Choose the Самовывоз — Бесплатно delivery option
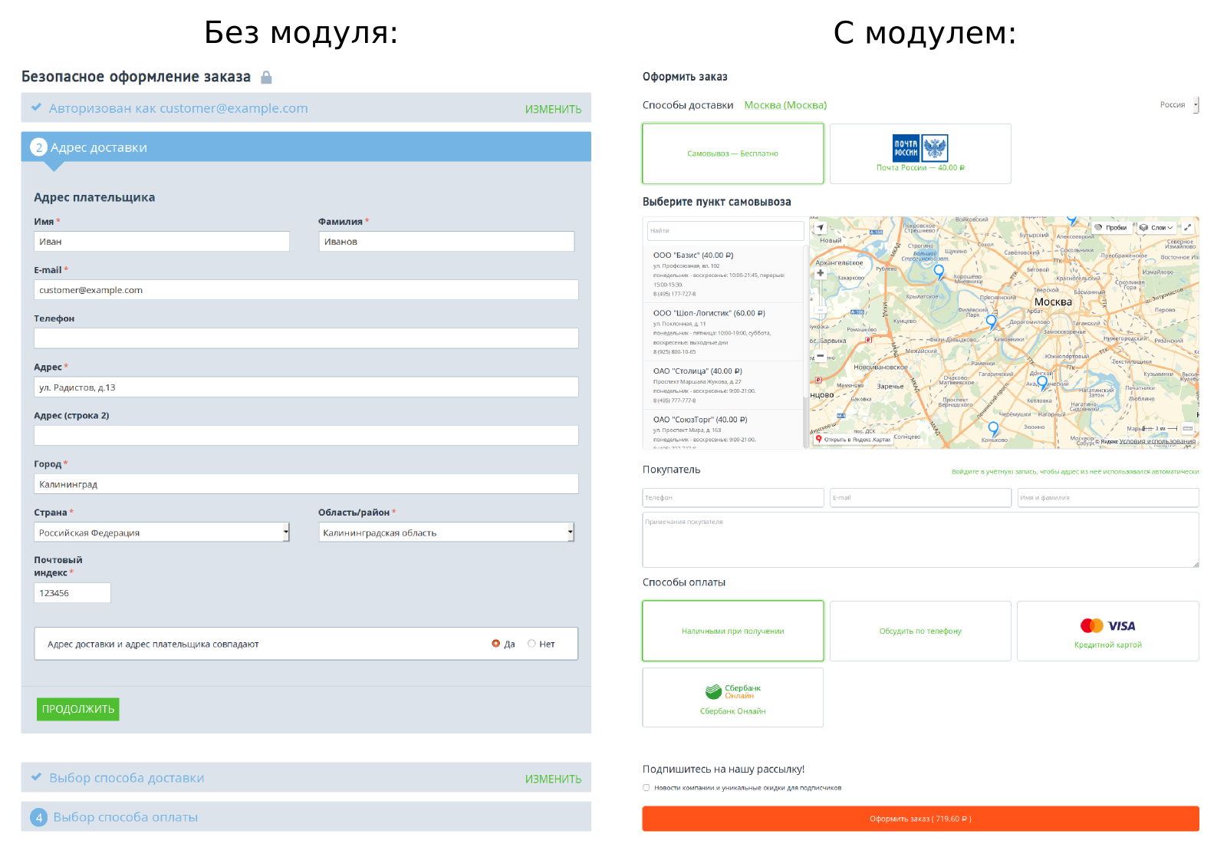This screenshot has height=844, width=1227. pos(732,153)
